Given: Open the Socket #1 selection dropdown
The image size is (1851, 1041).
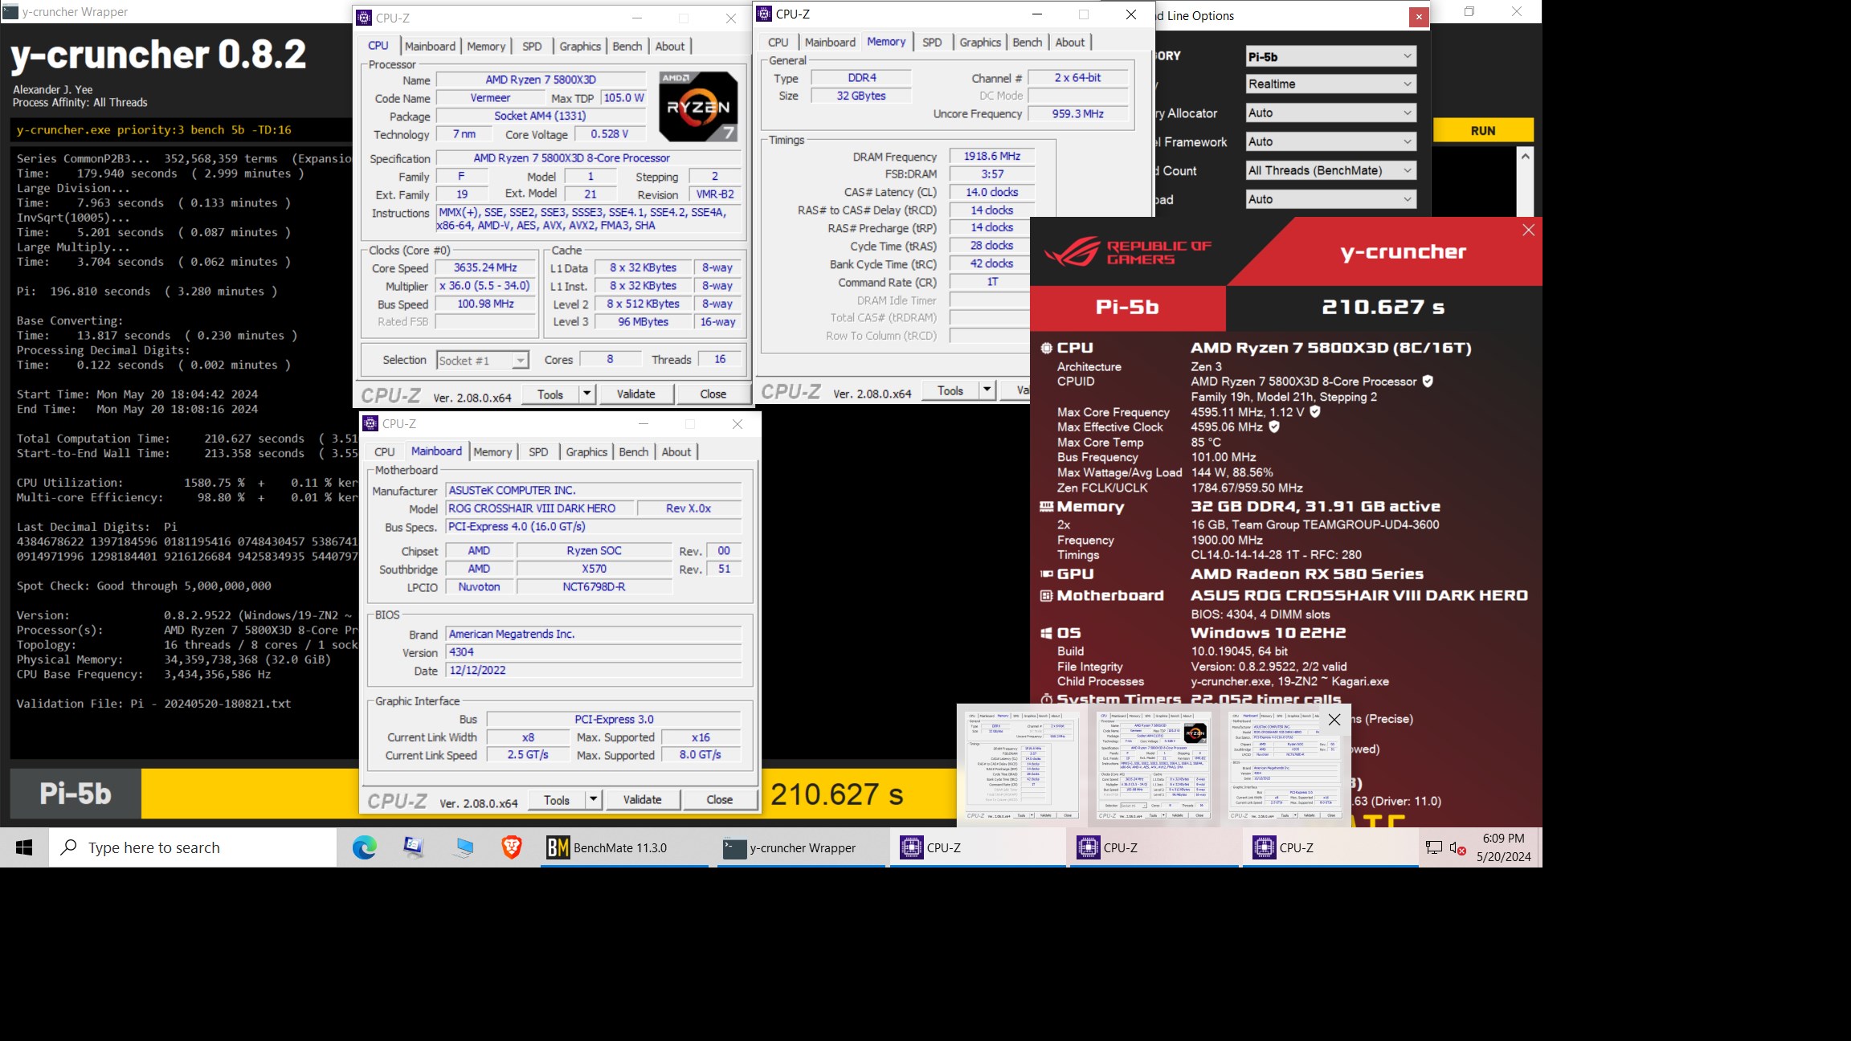Looking at the screenshot, I should point(482,360).
